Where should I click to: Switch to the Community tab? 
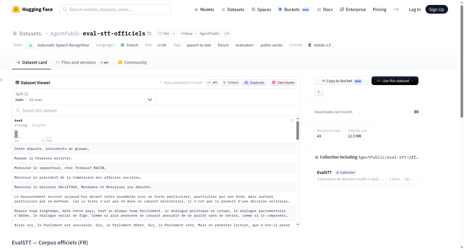[x=132, y=62]
